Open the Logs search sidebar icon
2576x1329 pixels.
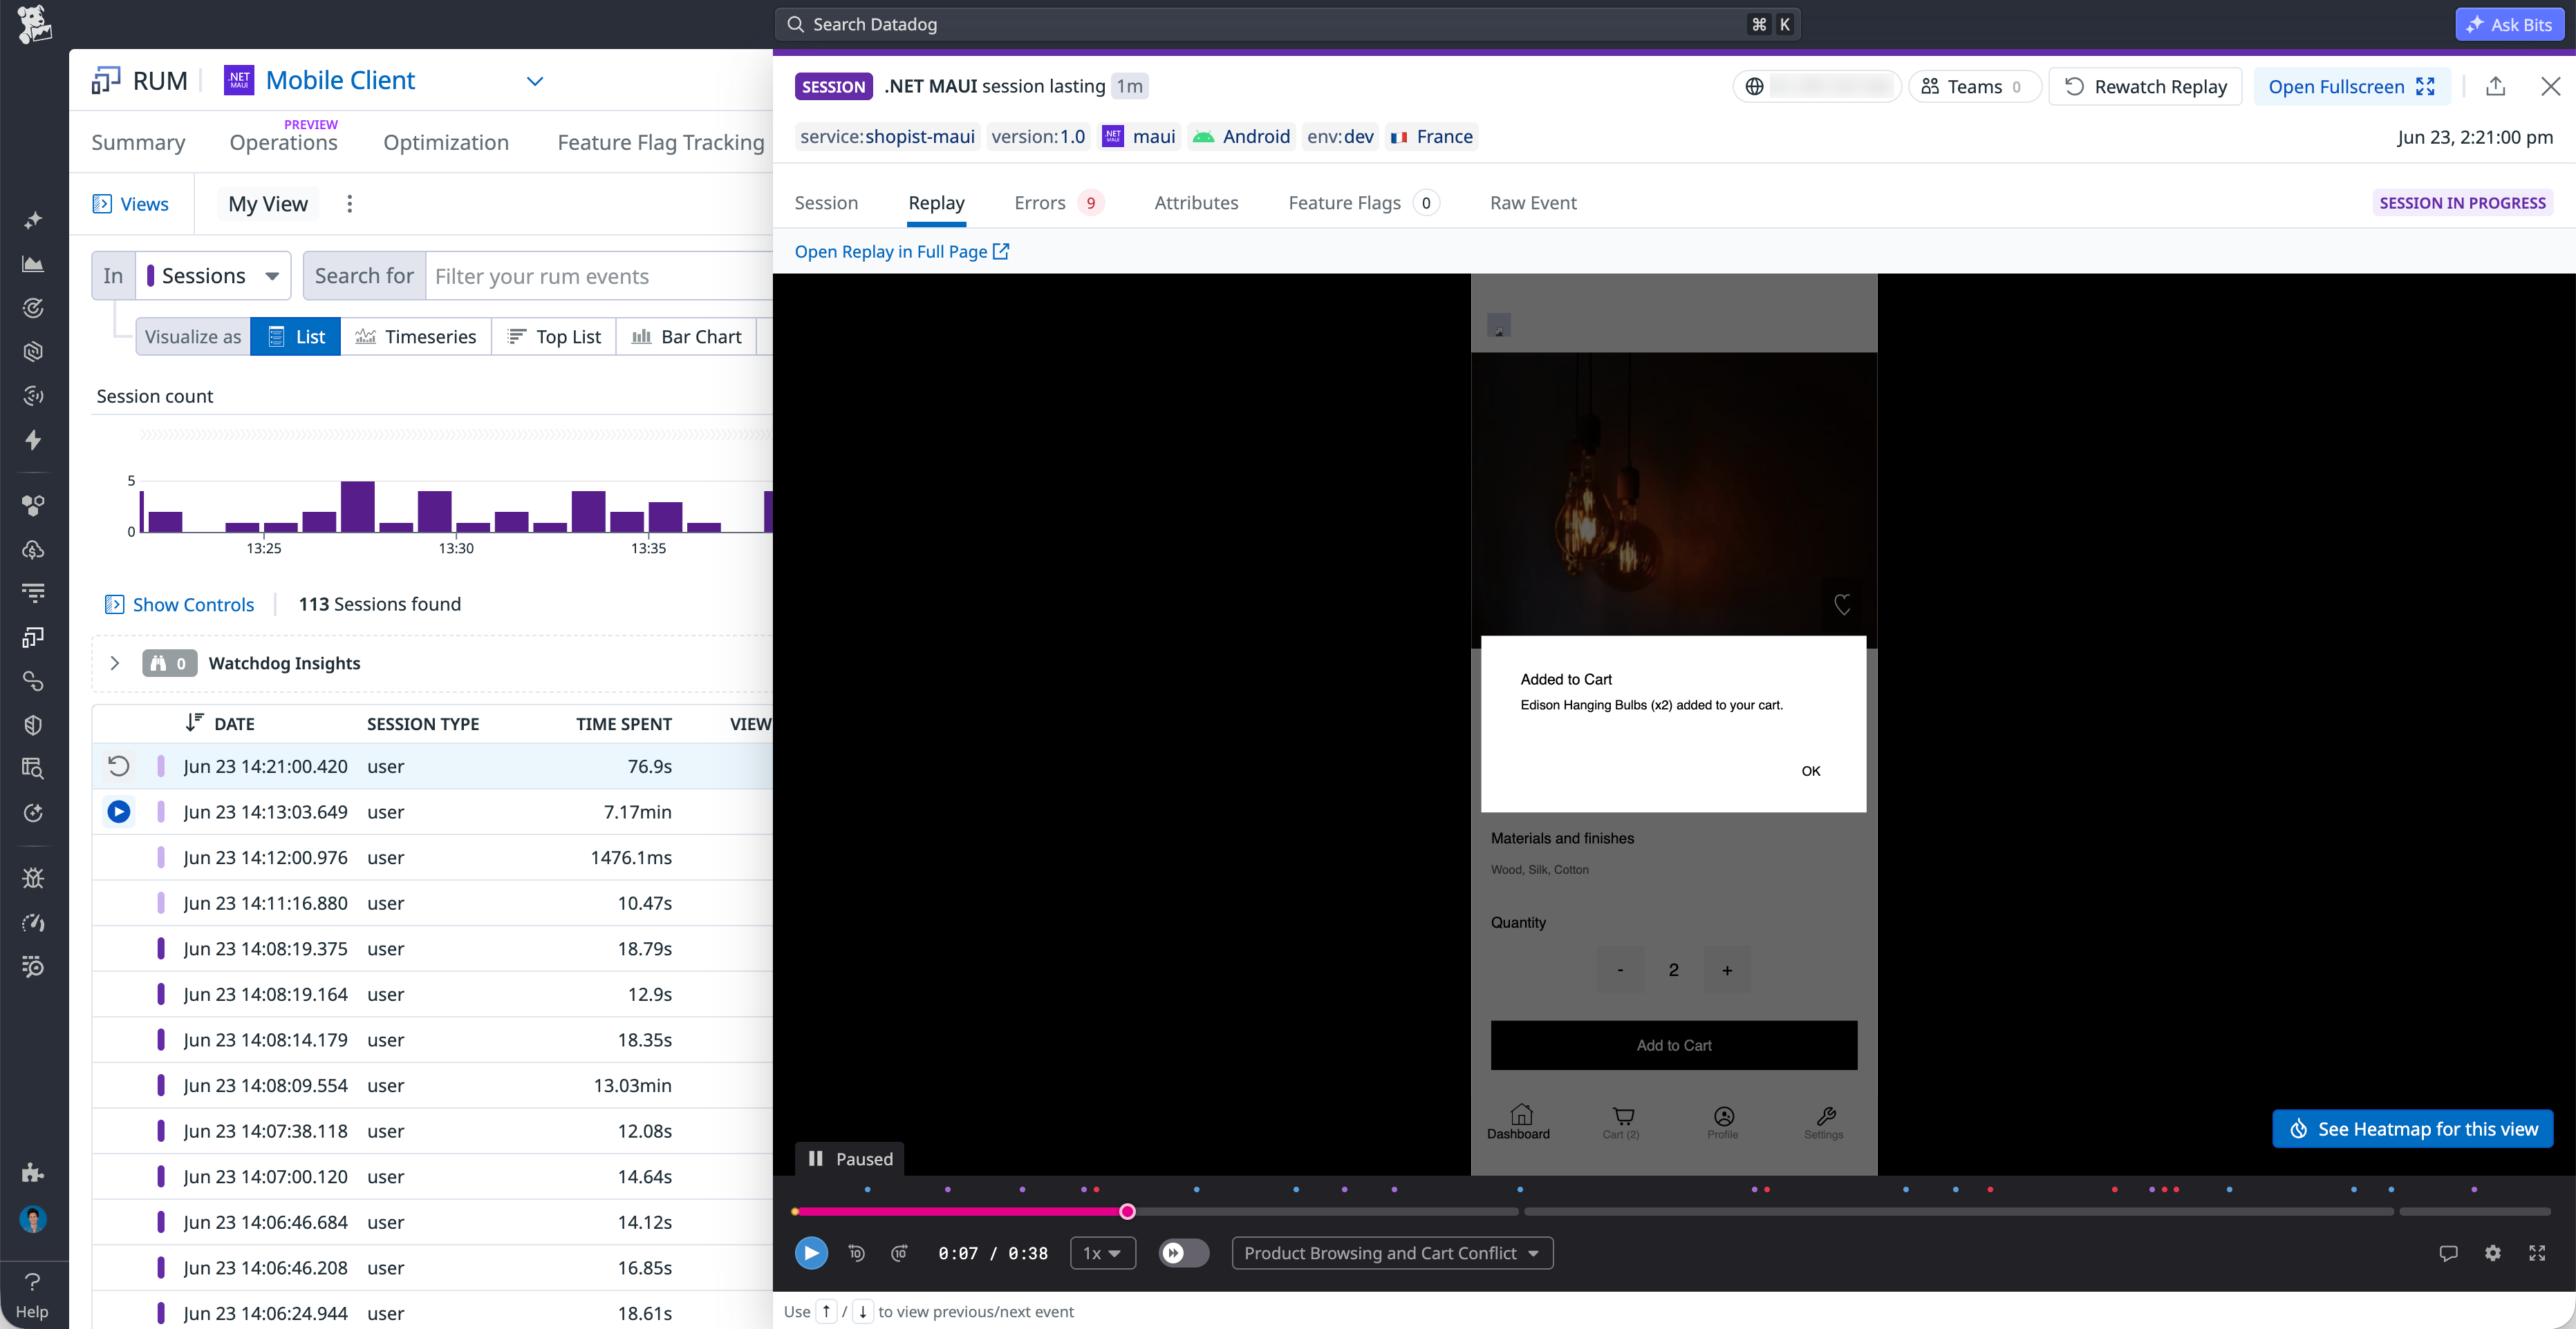pyautogui.click(x=33, y=768)
